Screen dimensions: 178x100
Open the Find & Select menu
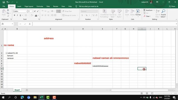163,13
